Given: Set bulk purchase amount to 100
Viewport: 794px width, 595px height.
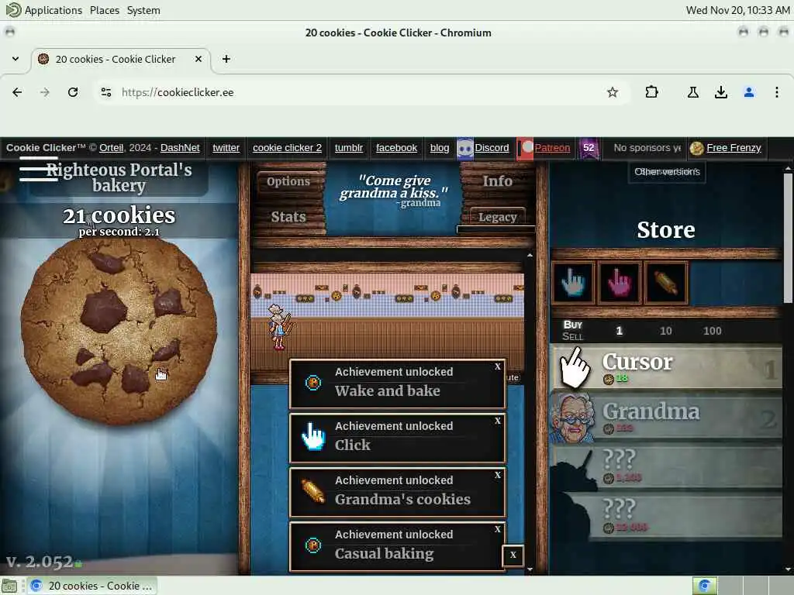Looking at the screenshot, I should (x=712, y=331).
